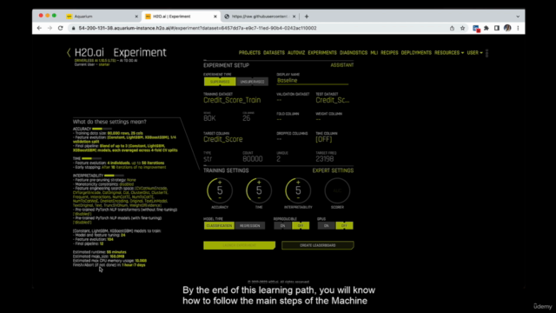This screenshot has width=556, height=313.
Task: Open the vertical dots menu beside USER
Action: coord(486,53)
